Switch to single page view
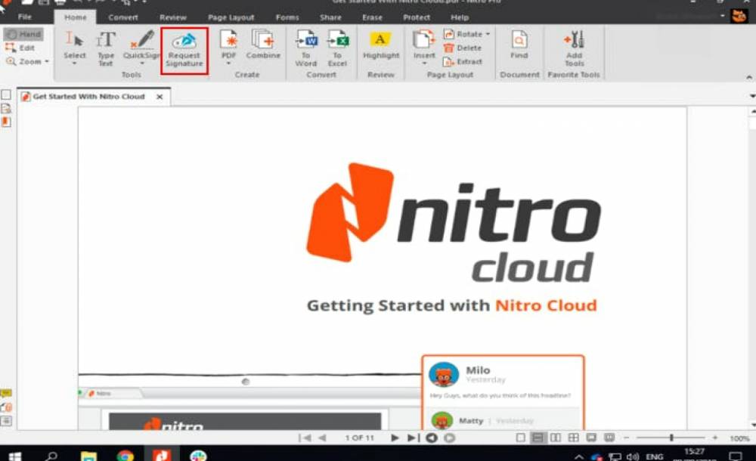 (x=521, y=438)
